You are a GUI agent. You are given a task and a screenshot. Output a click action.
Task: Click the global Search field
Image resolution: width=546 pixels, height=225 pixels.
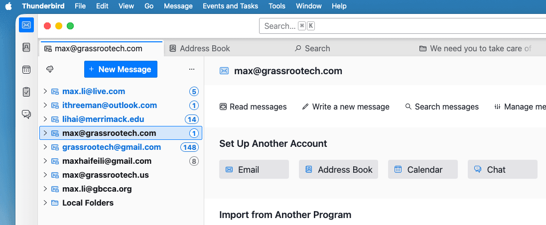click(402, 26)
